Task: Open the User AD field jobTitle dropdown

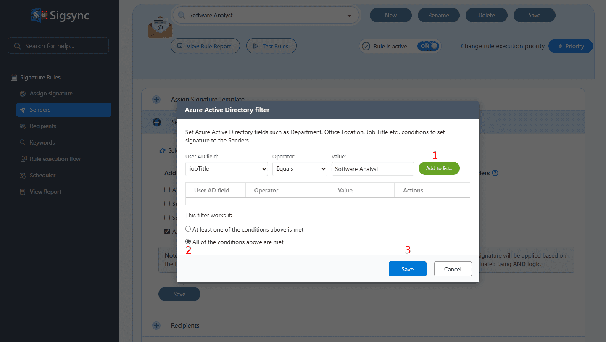Action: [x=227, y=169]
